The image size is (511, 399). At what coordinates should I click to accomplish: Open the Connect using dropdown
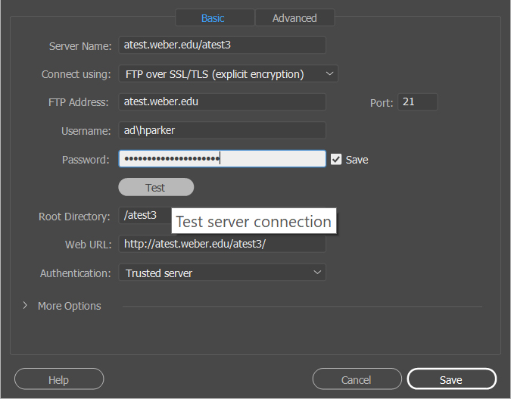click(x=228, y=74)
